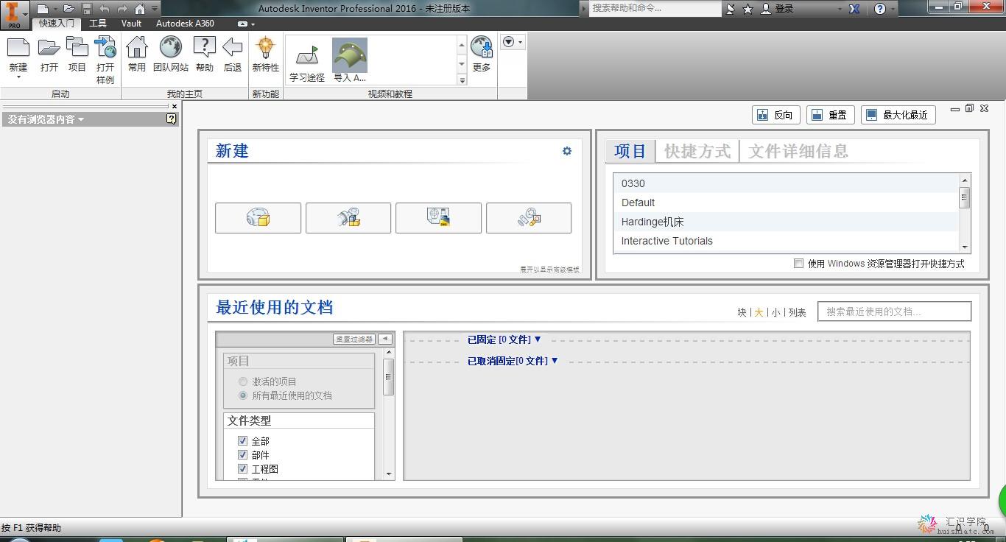Click the 反向 button
The height and width of the screenshot is (542, 1006).
[x=775, y=115]
